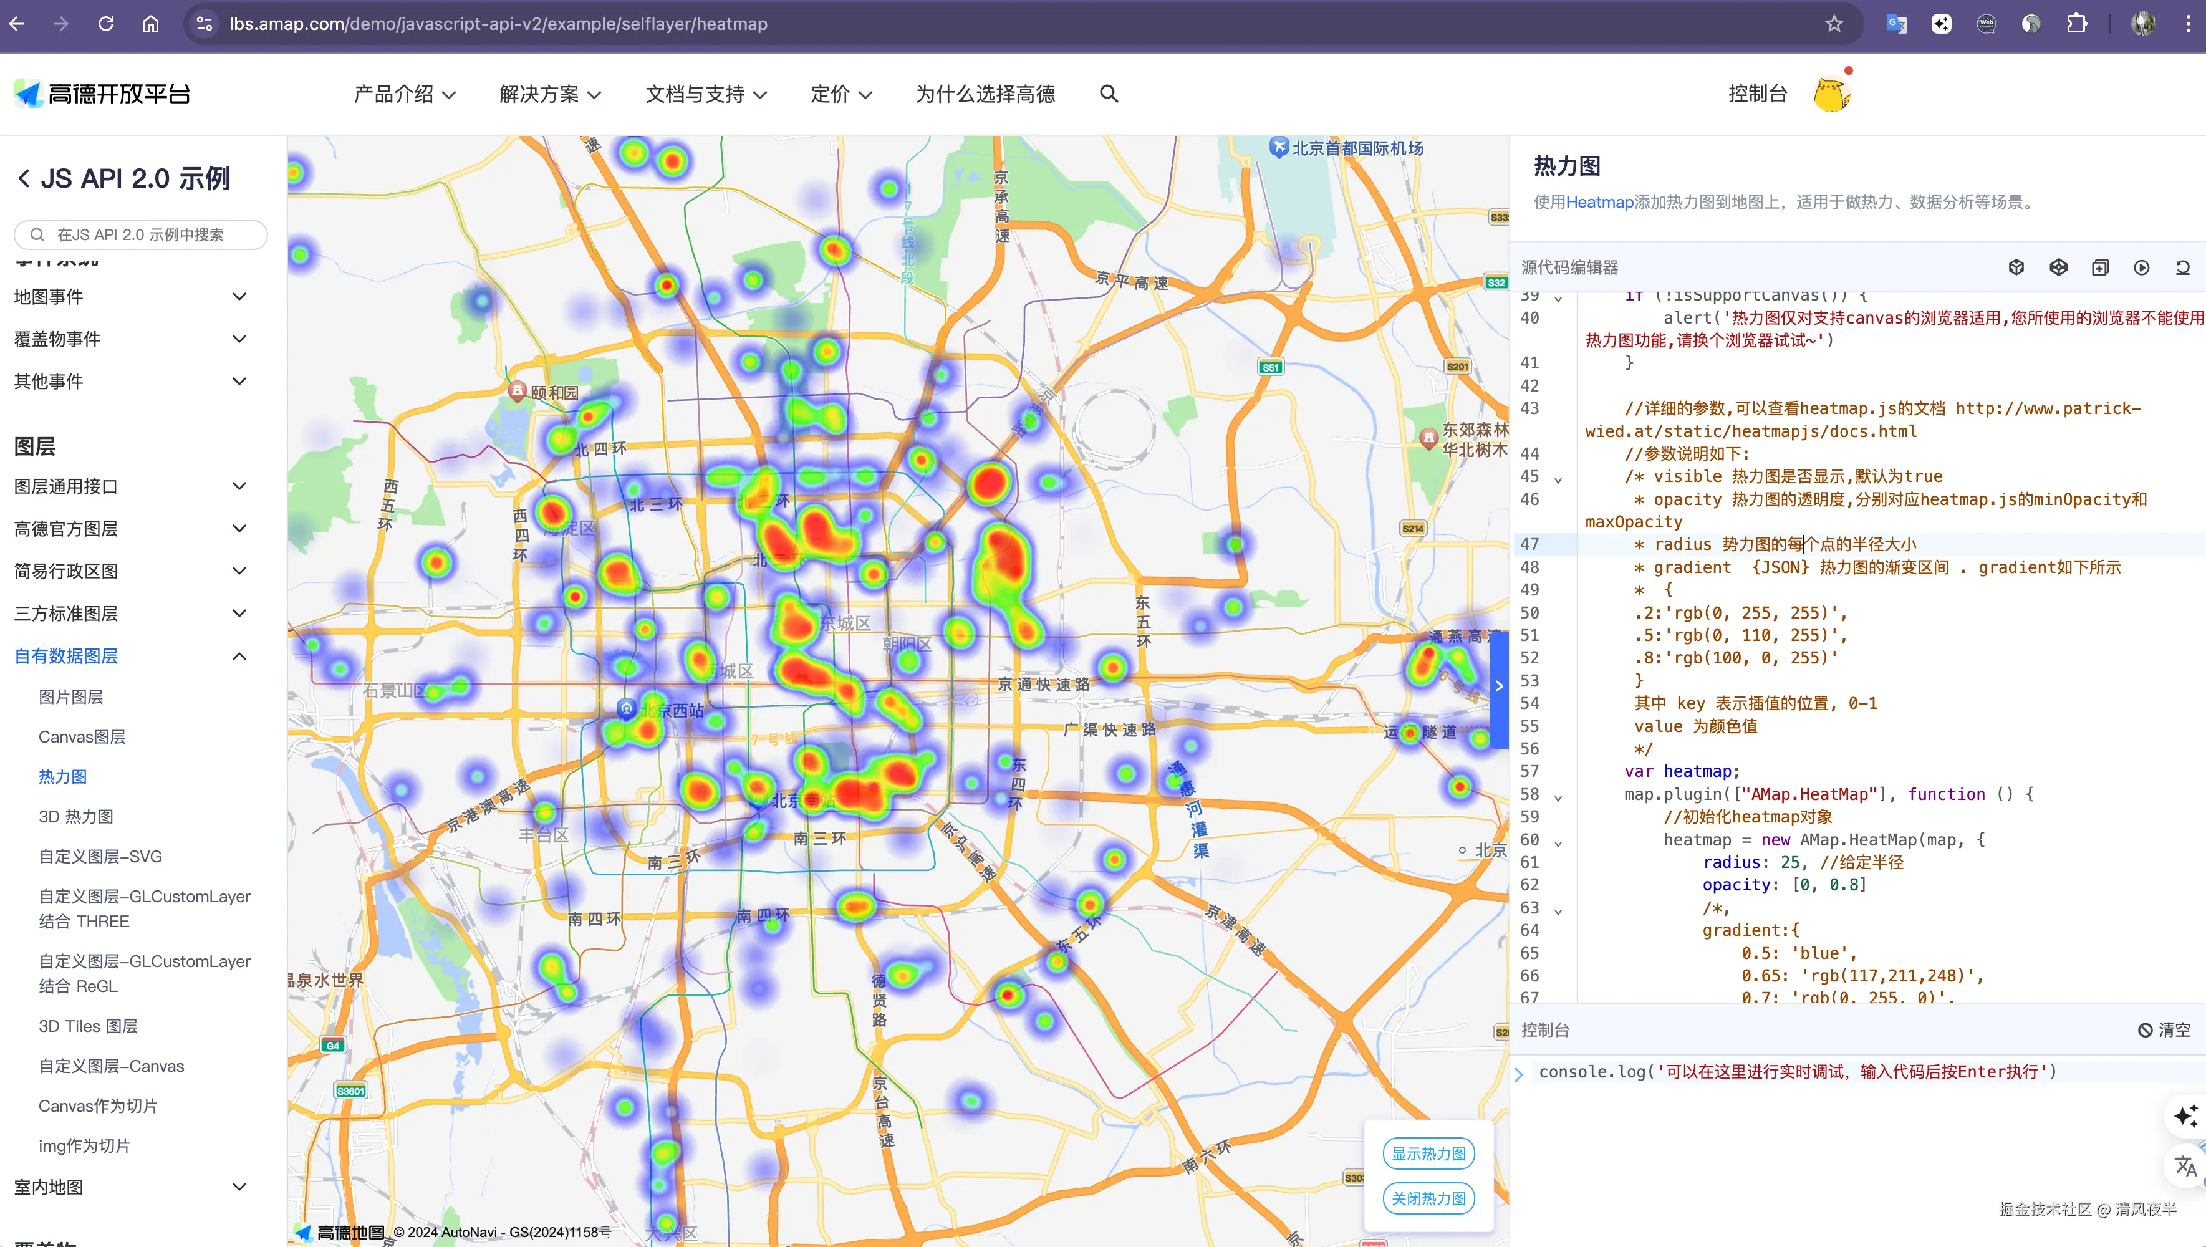Select Canvas图层 example in sidebar
This screenshot has height=1247, width=2206.
(x=82, y=736)
